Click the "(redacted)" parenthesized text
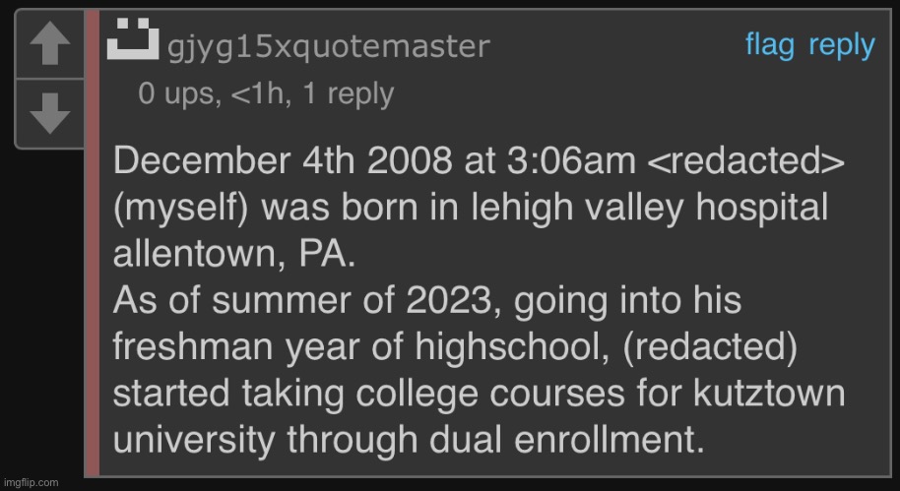Viewport: 900px width, 491px height. pos(708,348)
